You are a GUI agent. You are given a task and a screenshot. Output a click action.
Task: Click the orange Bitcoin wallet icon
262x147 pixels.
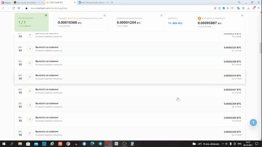coord(199,18)
